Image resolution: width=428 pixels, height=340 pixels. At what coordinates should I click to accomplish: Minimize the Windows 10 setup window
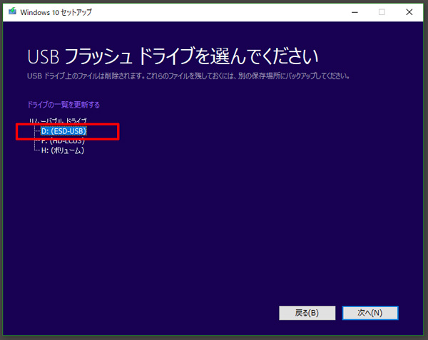[355, 12]
